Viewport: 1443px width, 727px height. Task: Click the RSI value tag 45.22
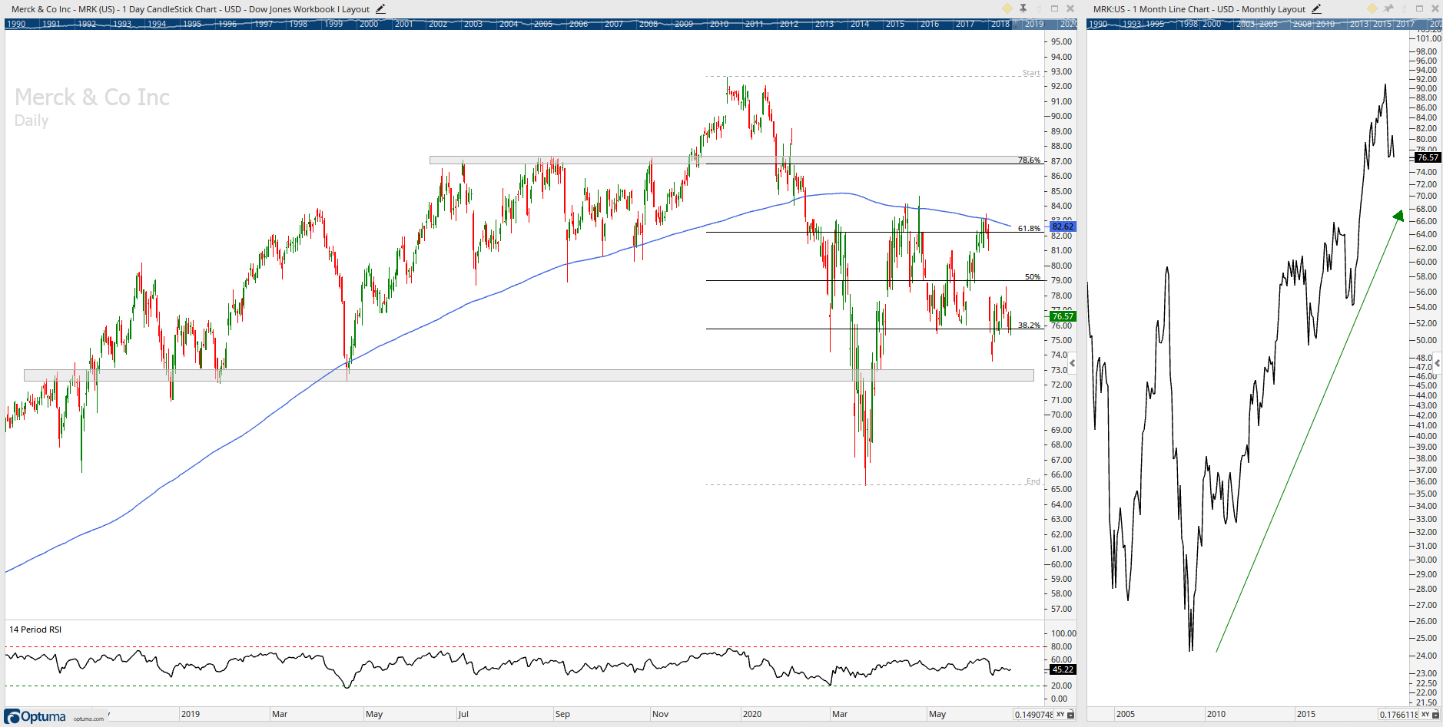[x=1063, y=669]
